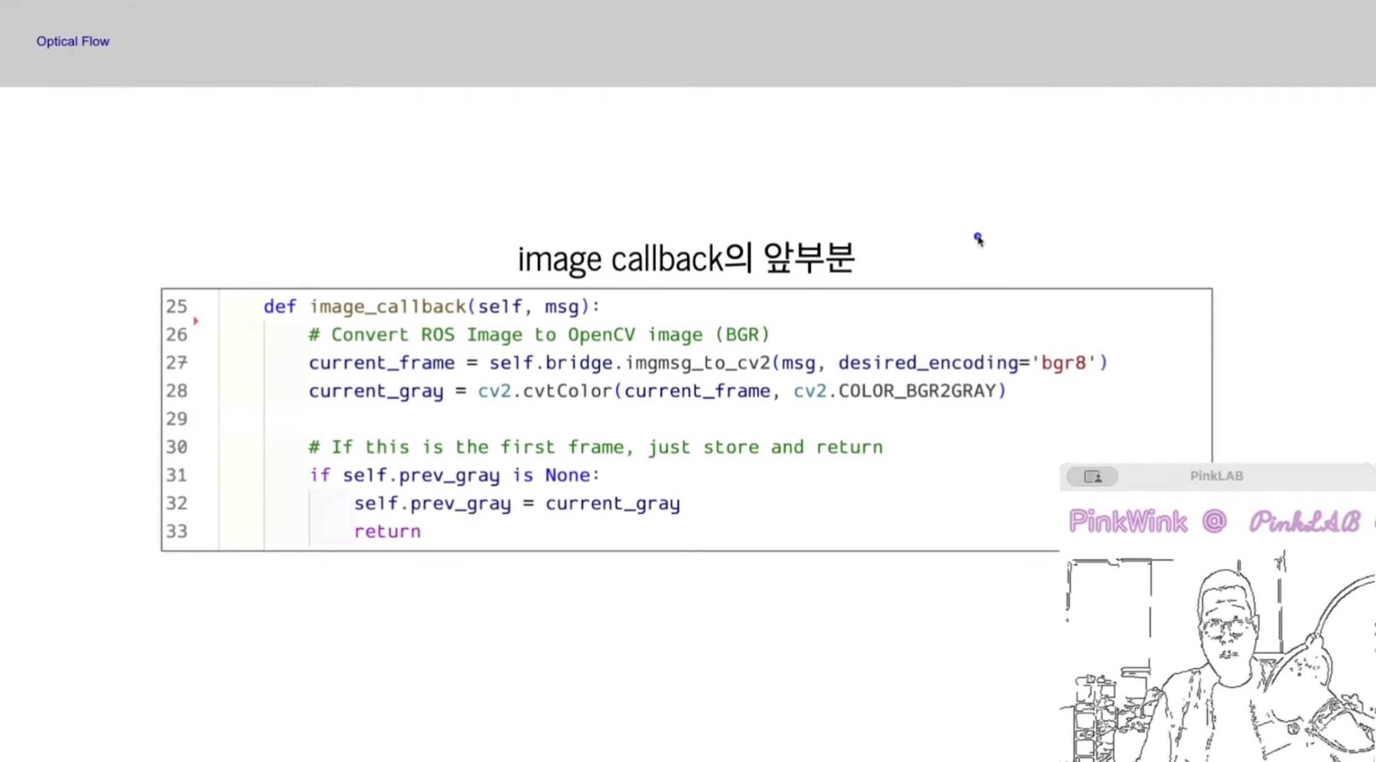Click the edge-detected webcam video feed
Image resolution: width=1376 pixels, height=762 pixels.
tap(1216, 657)
